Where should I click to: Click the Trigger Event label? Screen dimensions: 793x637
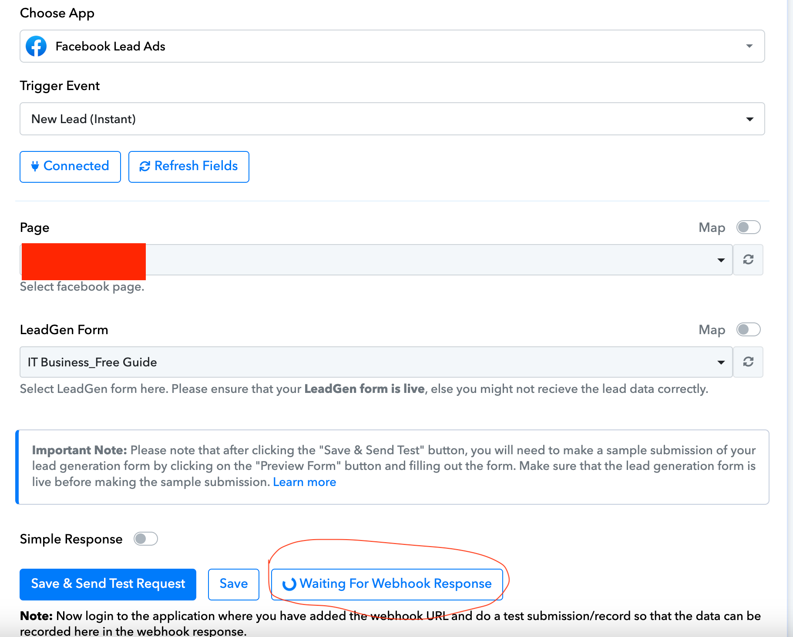(60, 86)
